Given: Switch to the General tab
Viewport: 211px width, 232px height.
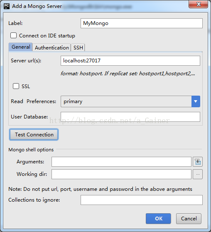Looking at the screenshot, I should (20, 47).
